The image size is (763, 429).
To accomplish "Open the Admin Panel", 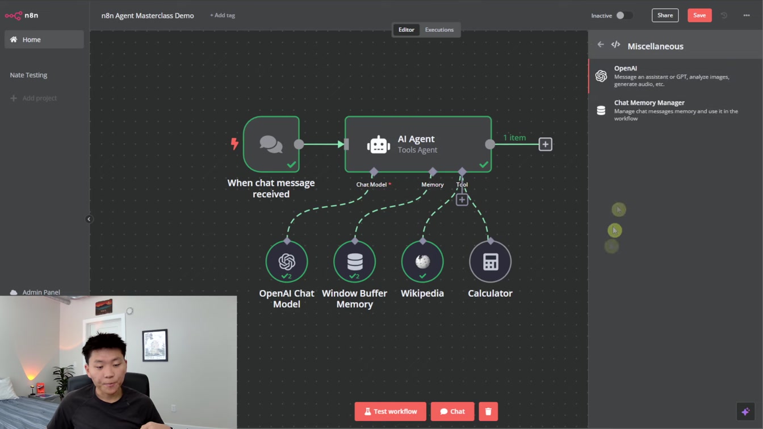I will point(35,292).
